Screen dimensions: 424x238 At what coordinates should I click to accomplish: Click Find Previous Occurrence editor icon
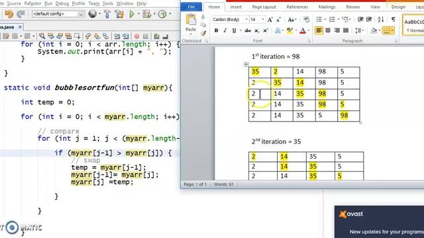(50, 36)
